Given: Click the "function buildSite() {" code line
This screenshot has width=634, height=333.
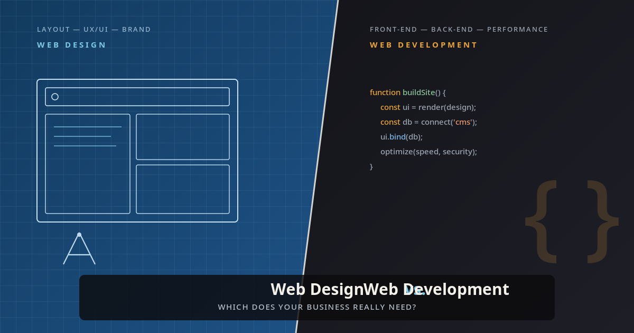Looking at the screenshot, I should tap(408, 92).
